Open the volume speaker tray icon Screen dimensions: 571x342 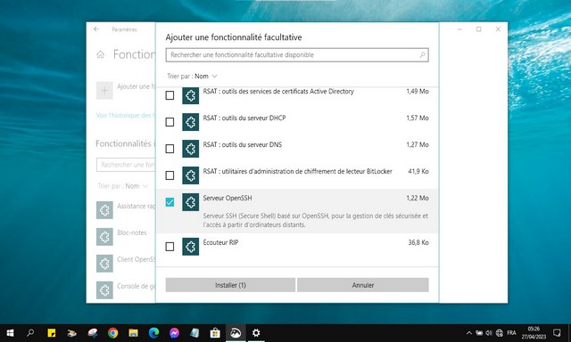pos(489,332)
